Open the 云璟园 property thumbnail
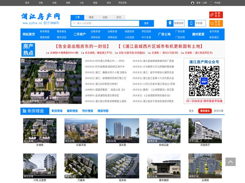This screenshot has height=183, width=245. [x=205, y=166]
